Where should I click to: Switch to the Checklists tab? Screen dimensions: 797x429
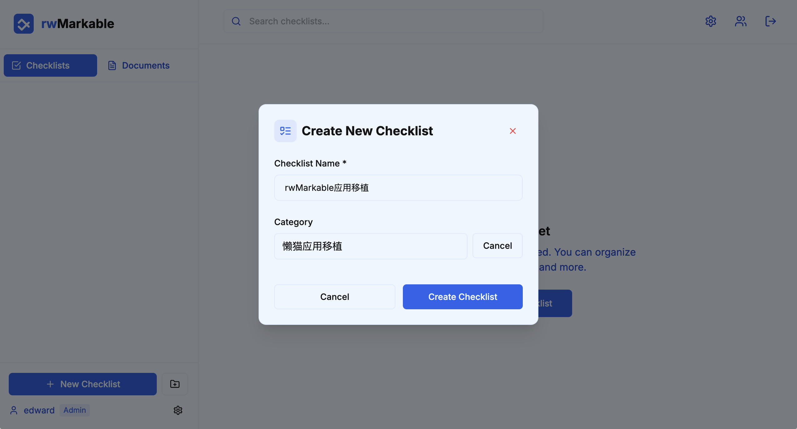[50, 65]
